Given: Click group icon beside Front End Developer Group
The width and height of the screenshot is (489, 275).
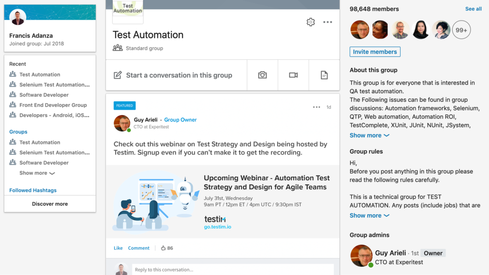Looking at the screenshot, I should 13,105.
